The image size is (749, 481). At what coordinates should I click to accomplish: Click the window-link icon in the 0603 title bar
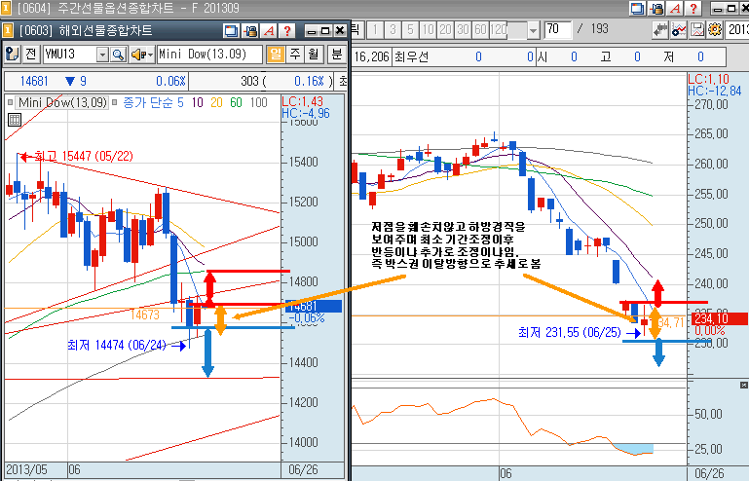point(231,31)
